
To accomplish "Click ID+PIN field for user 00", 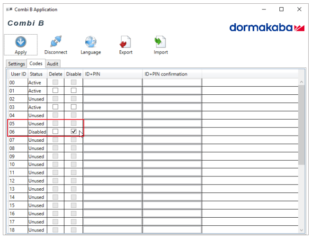I will 113,83.
